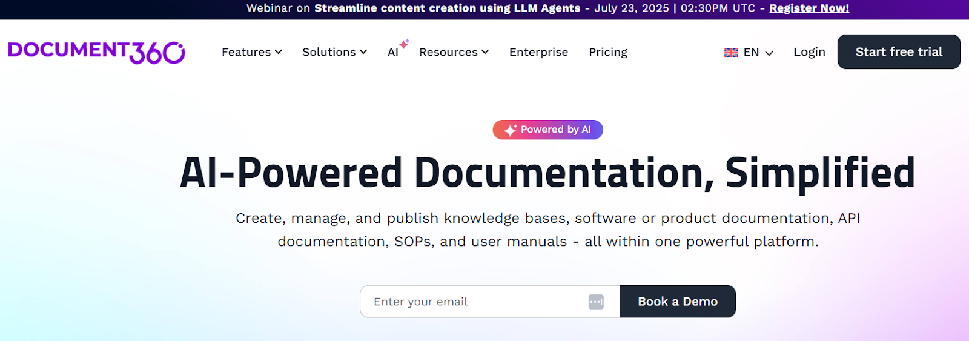Expand the Solutions dropdown menu

click(334, 52)
